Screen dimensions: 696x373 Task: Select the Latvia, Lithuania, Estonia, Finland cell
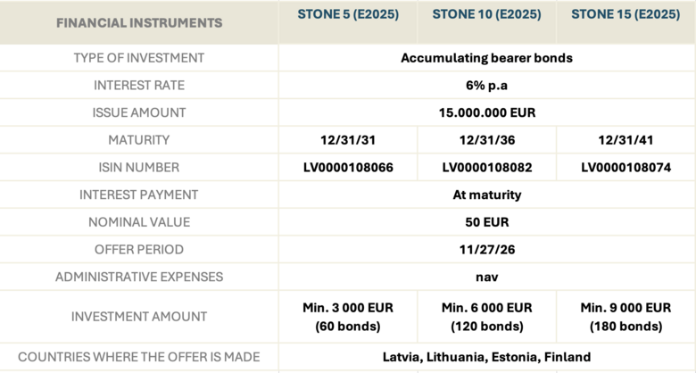486,357
